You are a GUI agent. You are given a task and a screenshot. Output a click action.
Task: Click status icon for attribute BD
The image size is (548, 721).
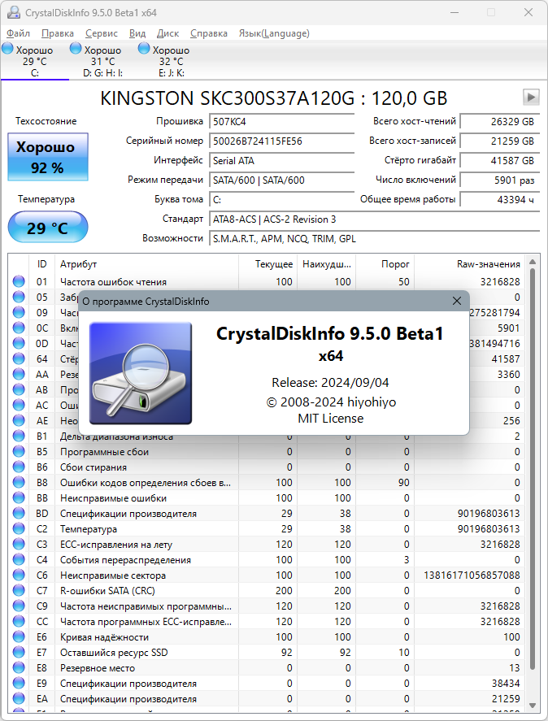19,513
